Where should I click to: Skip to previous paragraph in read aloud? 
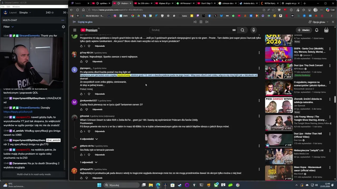click(x=195, y=22)
